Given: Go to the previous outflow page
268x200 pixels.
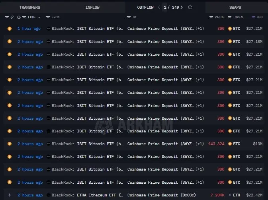Looking at the screenshot, I should [x=159, y=7].
